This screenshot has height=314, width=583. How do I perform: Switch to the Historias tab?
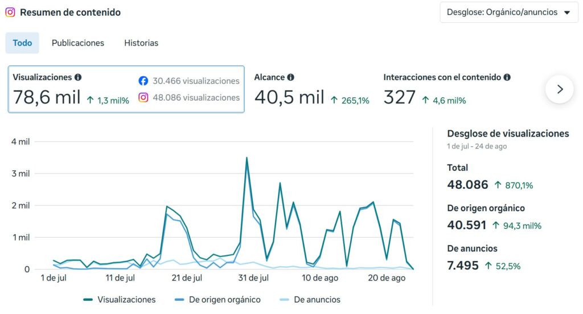tap(141, 43)
